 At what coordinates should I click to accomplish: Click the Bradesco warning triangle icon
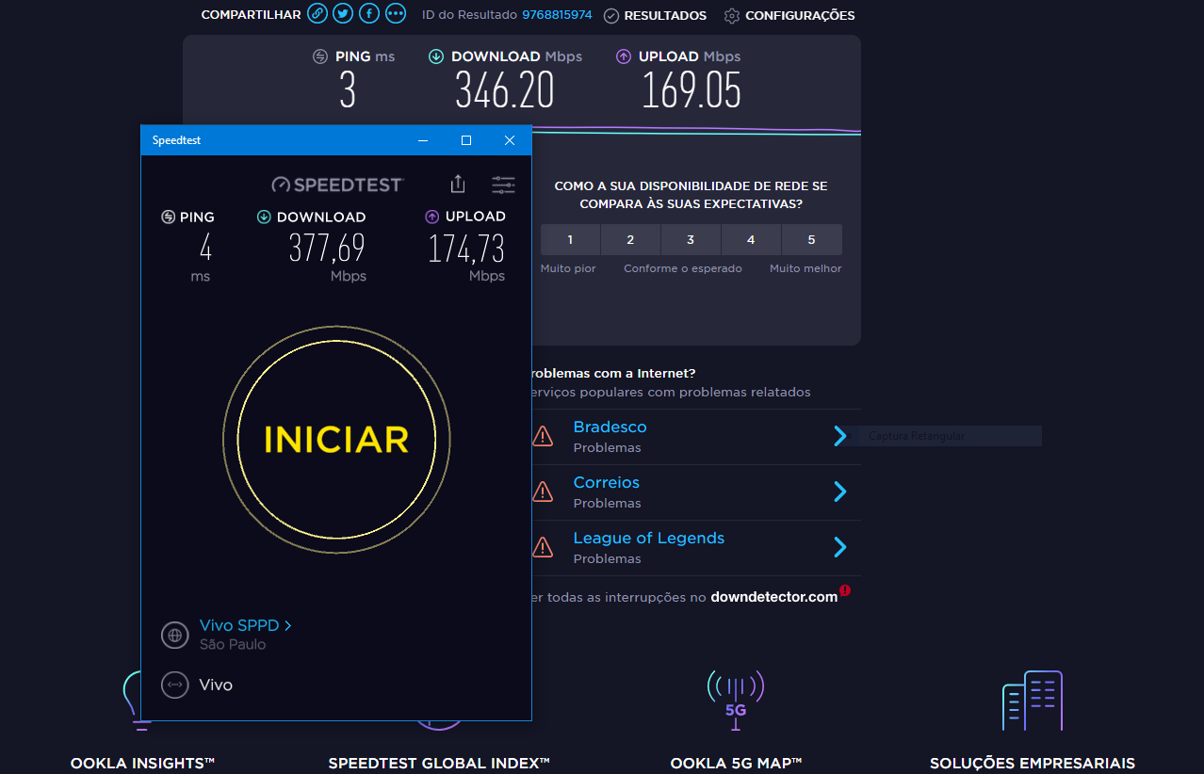coord(543,435)
